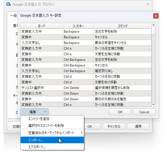Expand 定義済みのキーマップからインポート submenu
This screenshot has height=158, width=167.
(x=52, y=133)
